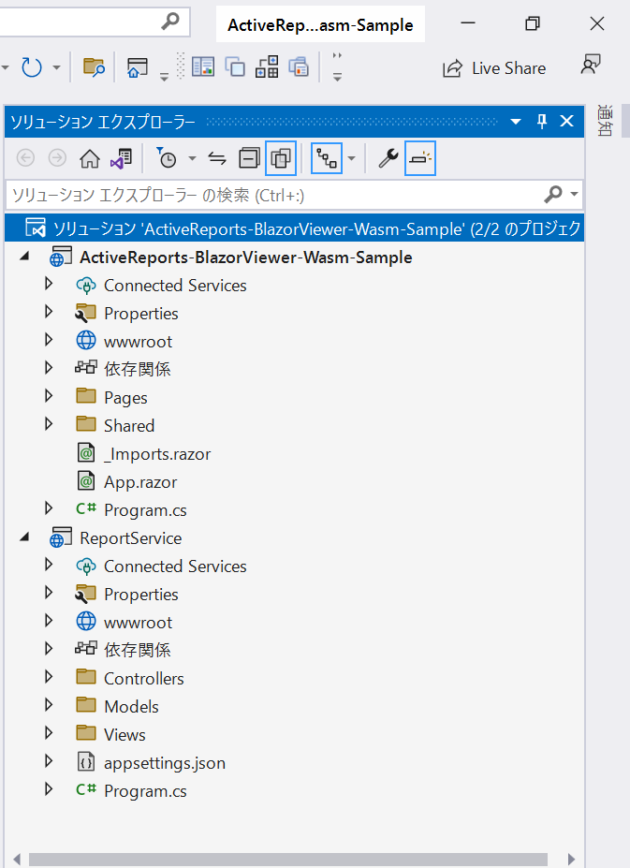Expand Properties under ActiveReports project
The height and width of the screenshot is (868, 630).
click(x=49, y=312)
